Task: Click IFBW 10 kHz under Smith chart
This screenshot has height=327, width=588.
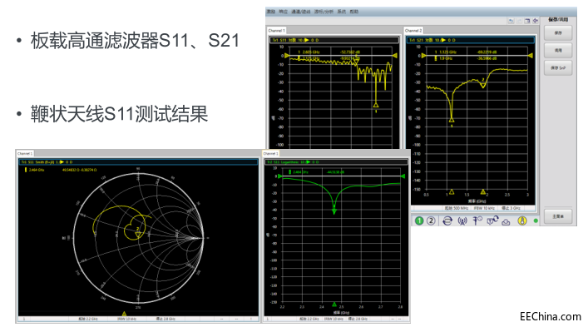Action: tap(126, 319)
